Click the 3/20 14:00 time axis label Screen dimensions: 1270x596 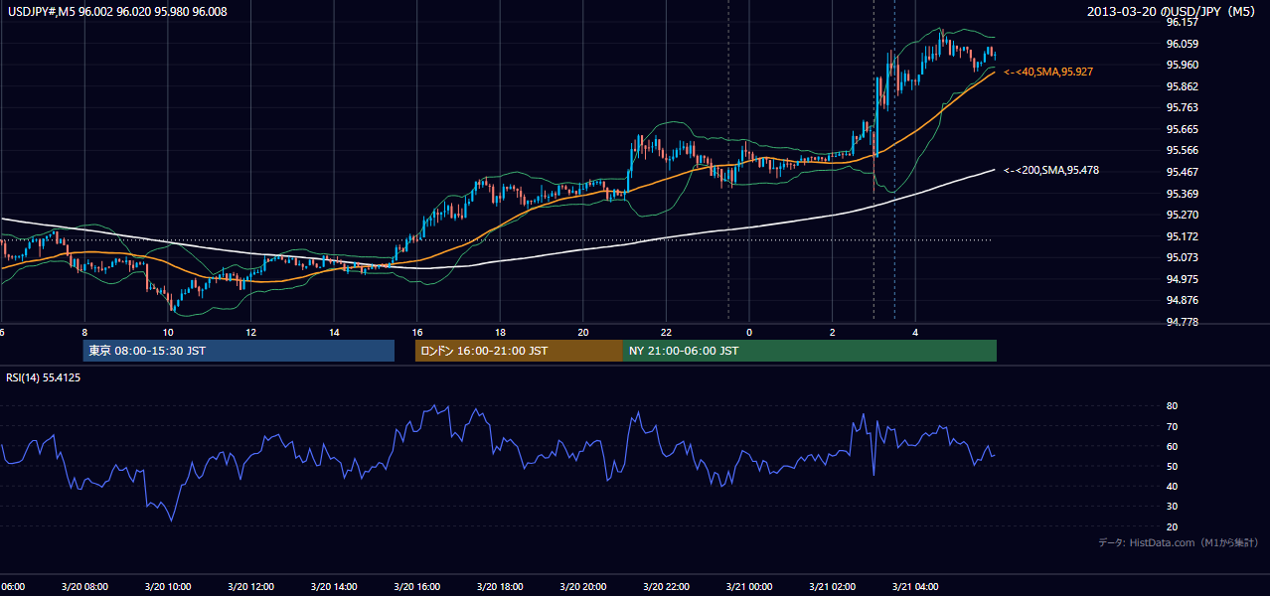click(333, 586)
